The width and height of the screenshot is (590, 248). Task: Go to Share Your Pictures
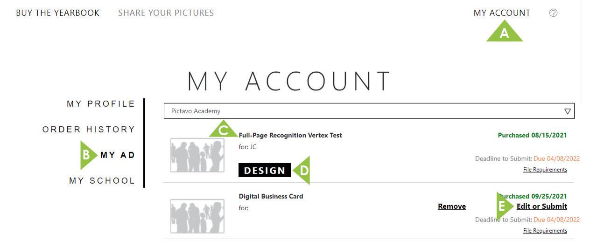pos(166,13)
